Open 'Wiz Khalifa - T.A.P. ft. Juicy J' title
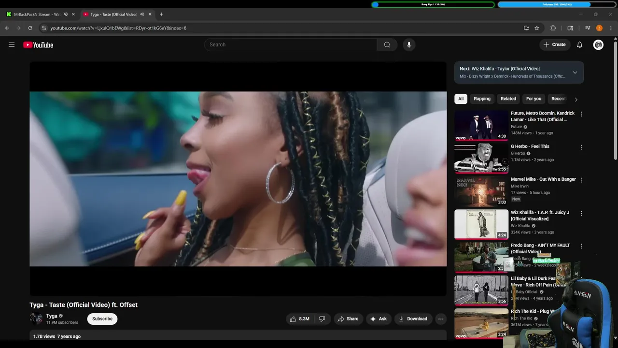Image resolution: width=618 pixels, height=348 pixels. 540,216
